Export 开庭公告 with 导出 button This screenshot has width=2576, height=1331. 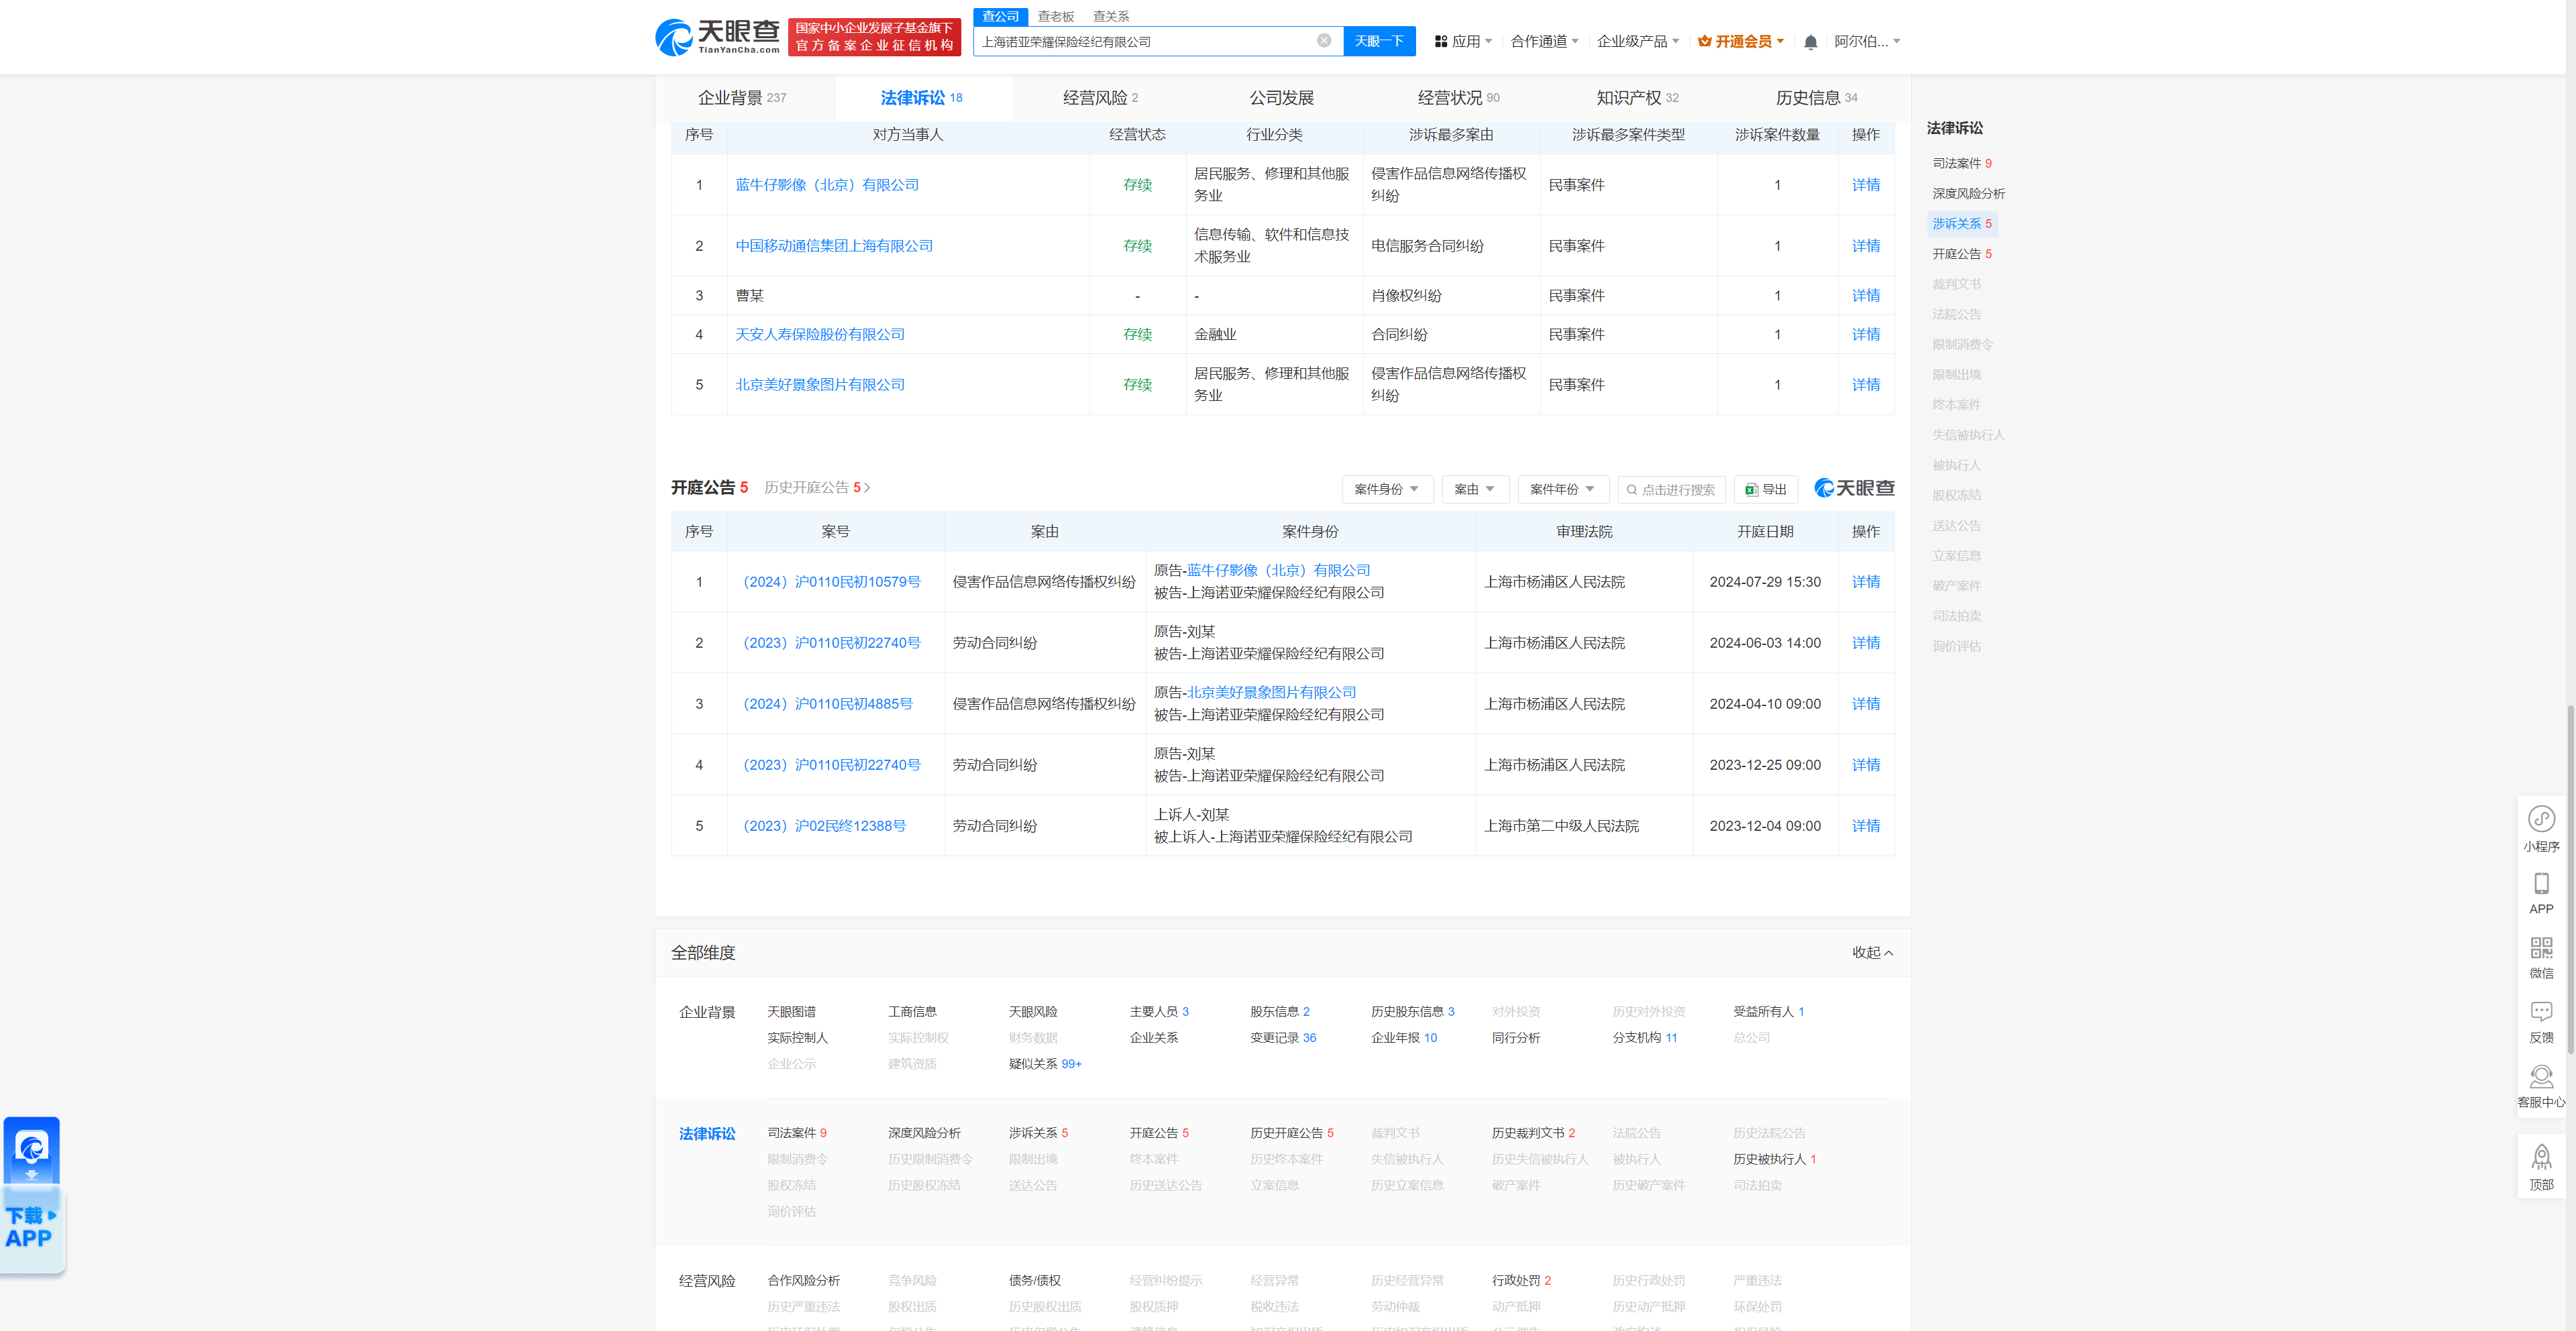pyautogui.click(x=1765, y=489)
